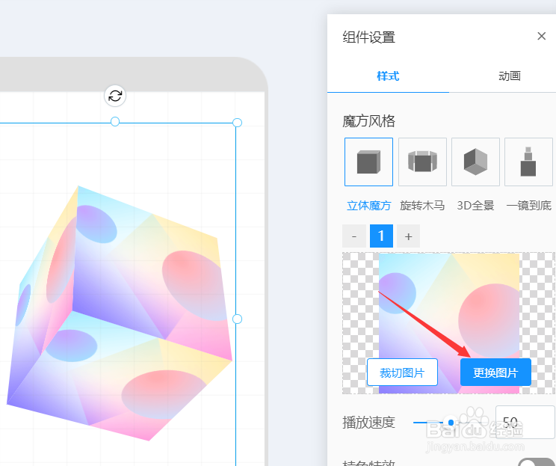Screen dimensions: 556x466
Task: Switch to the 动画 tab
Action: pyautogui.click(x=510, y=76)
